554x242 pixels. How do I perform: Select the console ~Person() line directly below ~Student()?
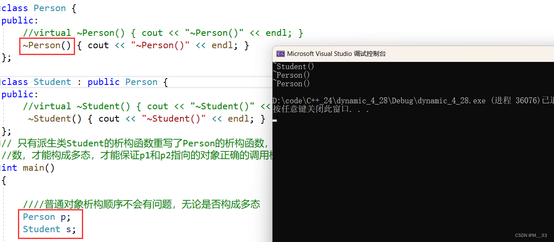pyautogui.click(x=292, y=75)
